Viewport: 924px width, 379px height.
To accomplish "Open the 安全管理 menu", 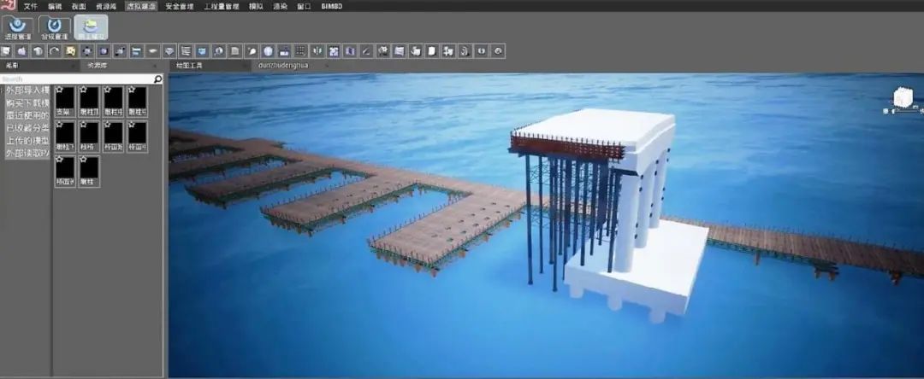I will 179,6.
